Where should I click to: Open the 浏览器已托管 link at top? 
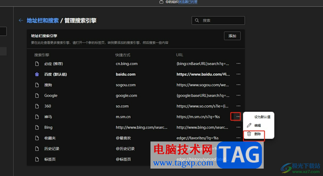pyautogui.click(x=188, y=2)
